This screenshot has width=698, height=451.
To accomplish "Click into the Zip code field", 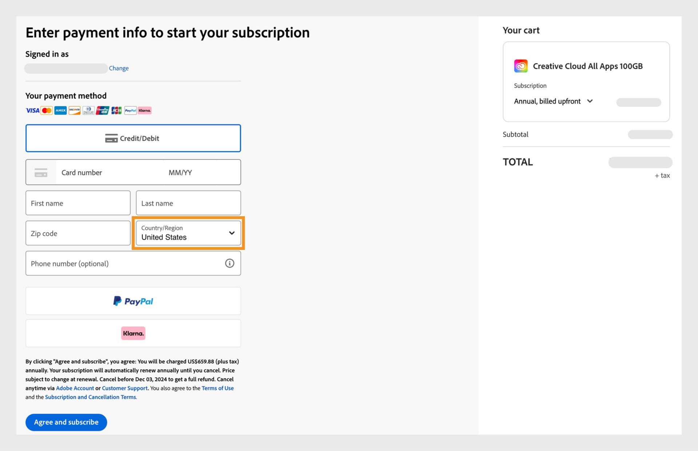I will [x=78, y=233].
